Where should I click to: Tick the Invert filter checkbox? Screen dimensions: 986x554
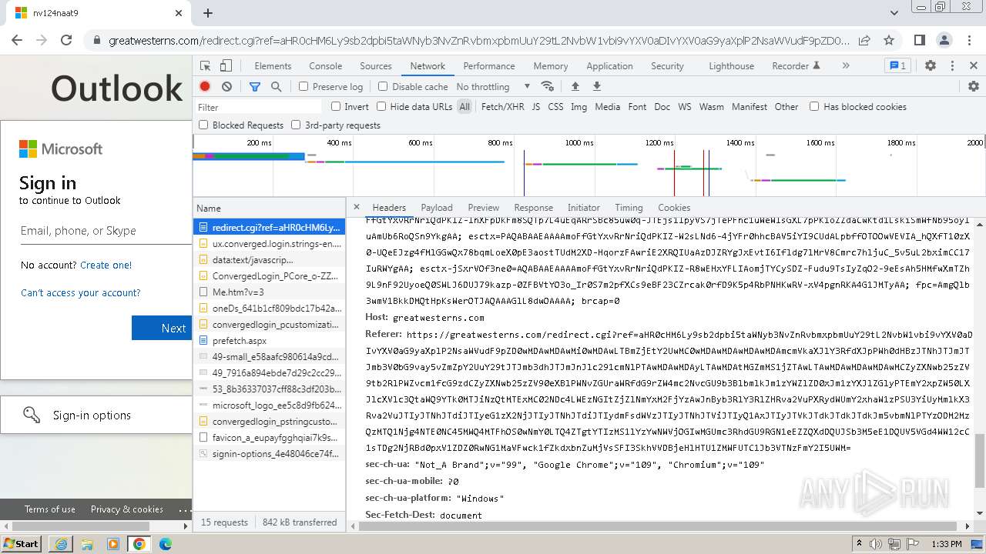point(336,106)
